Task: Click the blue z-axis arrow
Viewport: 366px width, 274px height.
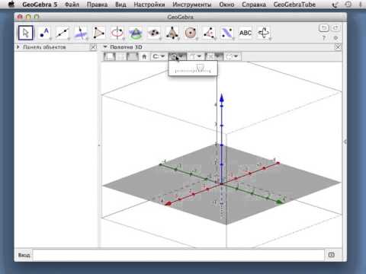Action: tap(222, 98)
